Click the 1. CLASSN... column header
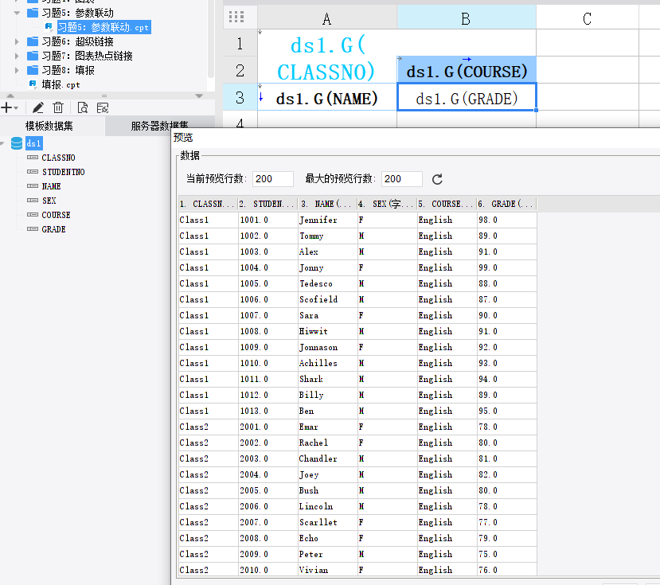The height and width of the screenshot is (585, 660). coord(208,204)
